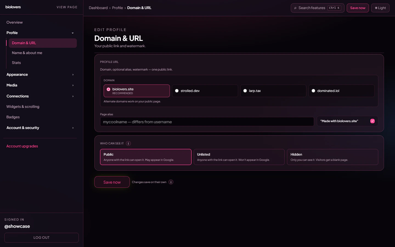Click the biolovers logo in the sidebar
This screenshot has width=395, height=247.
tap(13, 7)
